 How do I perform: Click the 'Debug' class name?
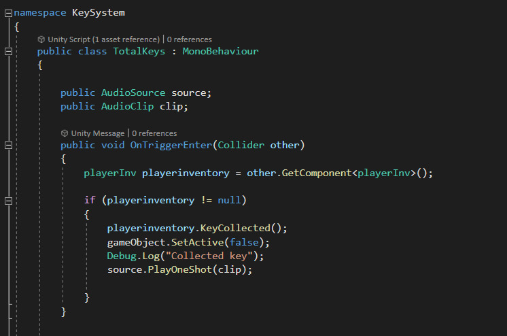point(122,256)
